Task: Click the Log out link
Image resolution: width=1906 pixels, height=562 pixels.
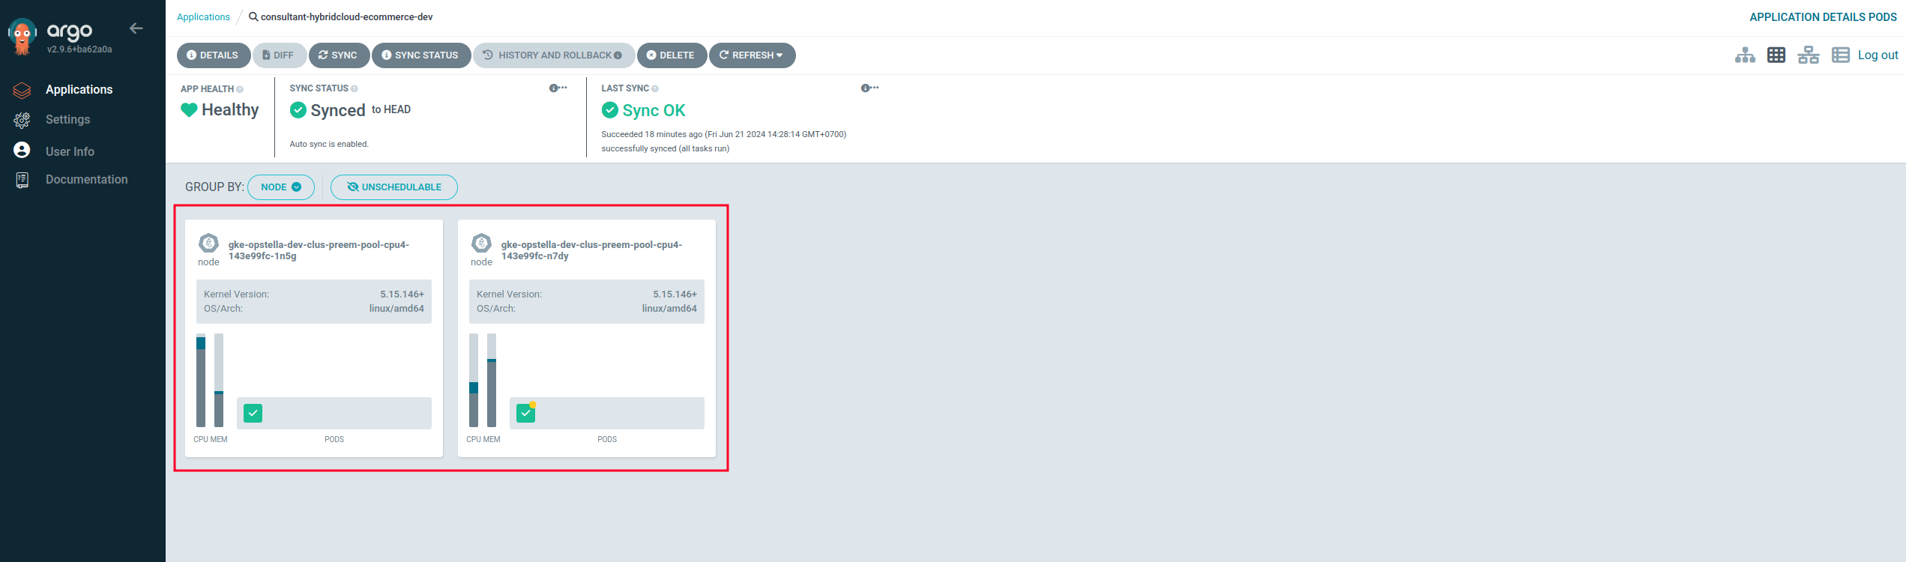Action: (1878, 55)
